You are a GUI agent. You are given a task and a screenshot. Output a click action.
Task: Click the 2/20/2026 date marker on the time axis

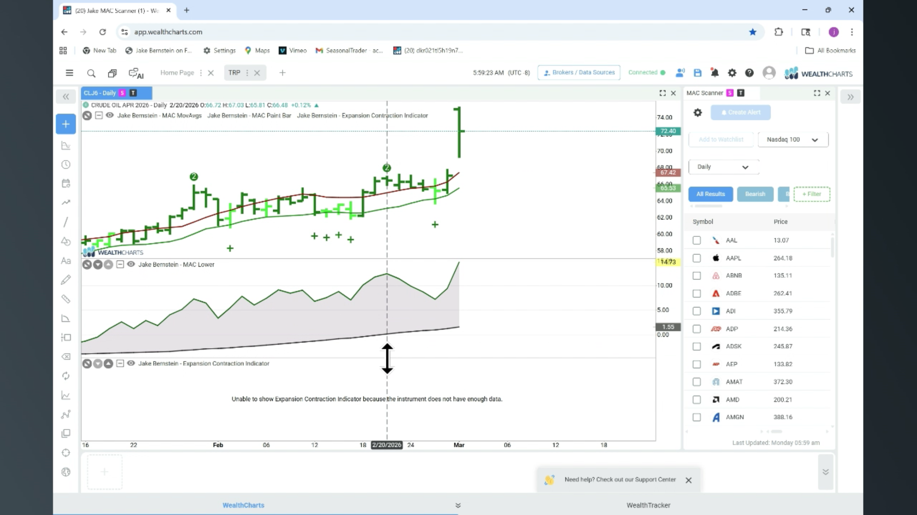(387, 445)
